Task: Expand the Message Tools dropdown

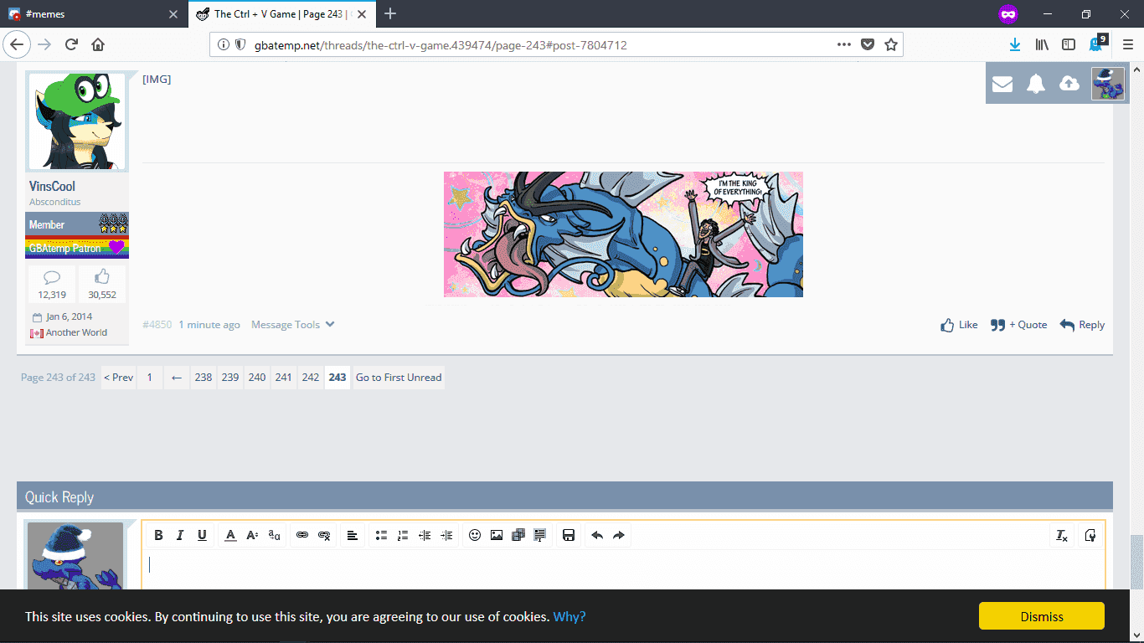Action: tap(292, 325)
